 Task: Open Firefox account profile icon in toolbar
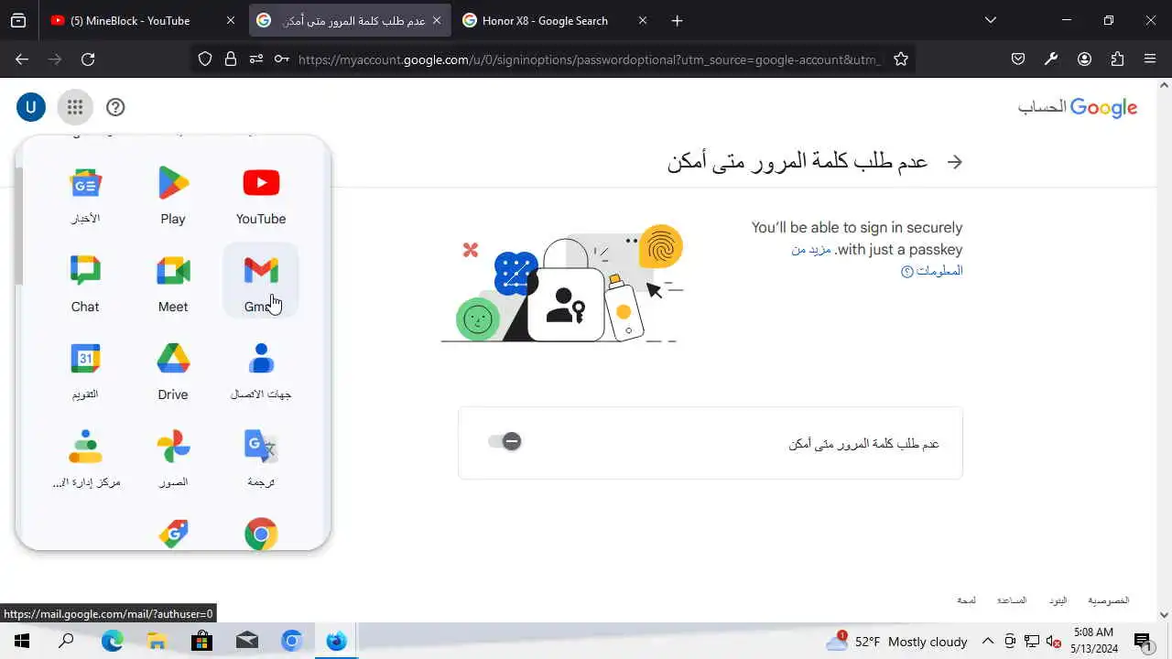(1084, 59)
